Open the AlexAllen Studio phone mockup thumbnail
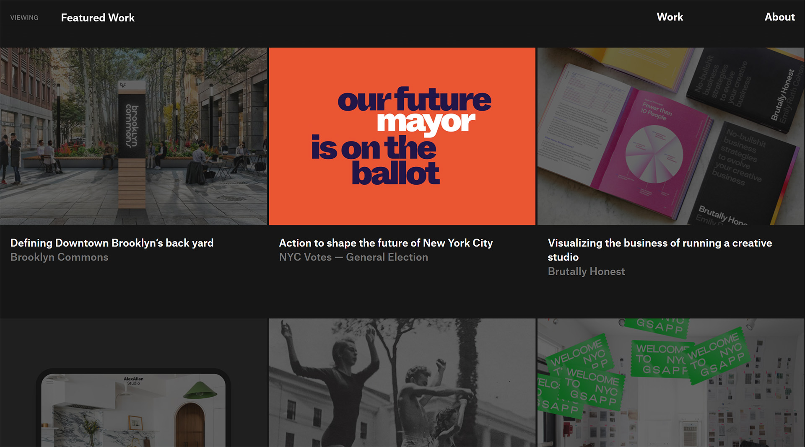 133,382
